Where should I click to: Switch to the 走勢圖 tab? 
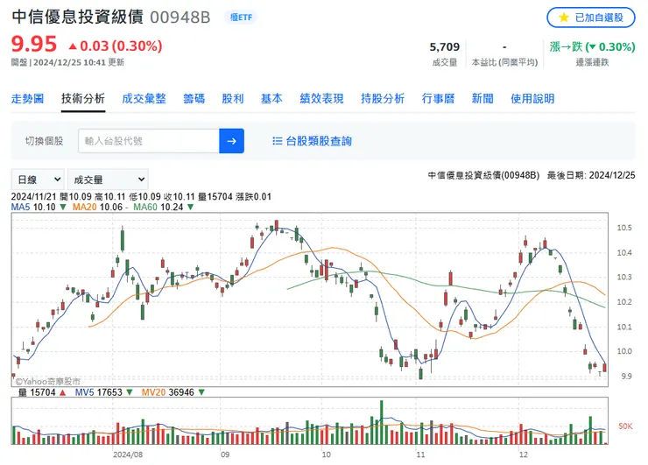coord(27,99)
